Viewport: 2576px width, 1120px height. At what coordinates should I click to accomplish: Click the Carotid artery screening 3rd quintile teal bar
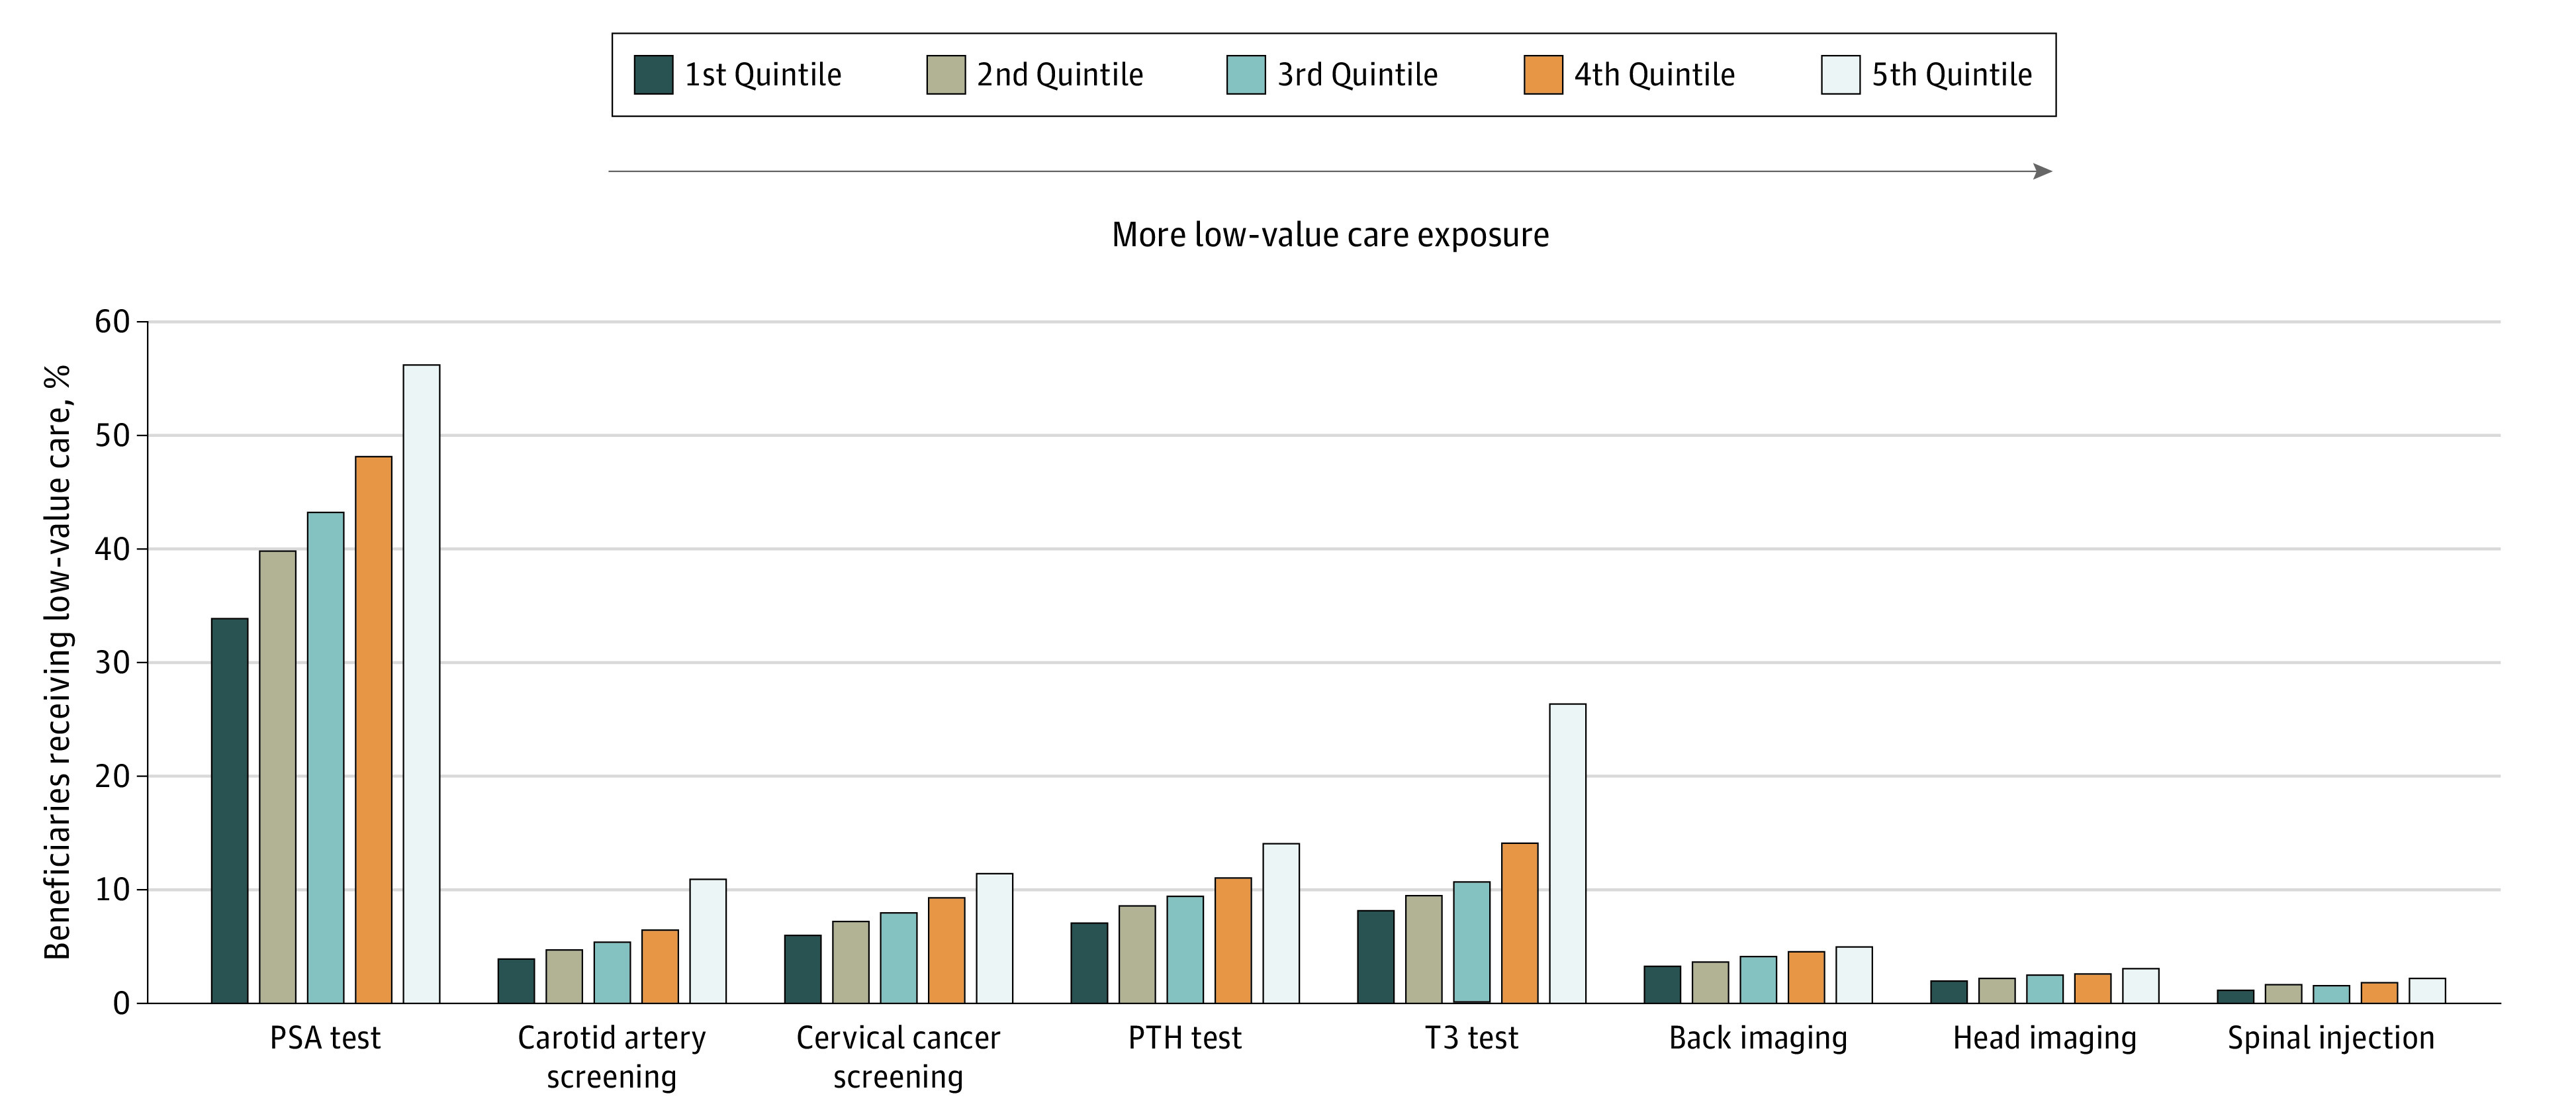(x=612, y=973)
